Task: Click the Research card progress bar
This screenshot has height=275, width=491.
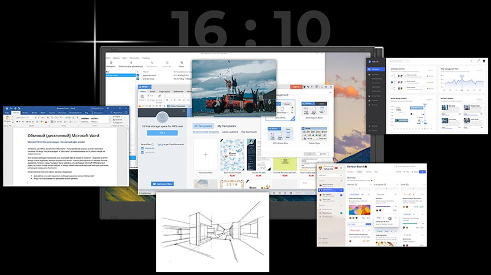Action: coord(384,206)
